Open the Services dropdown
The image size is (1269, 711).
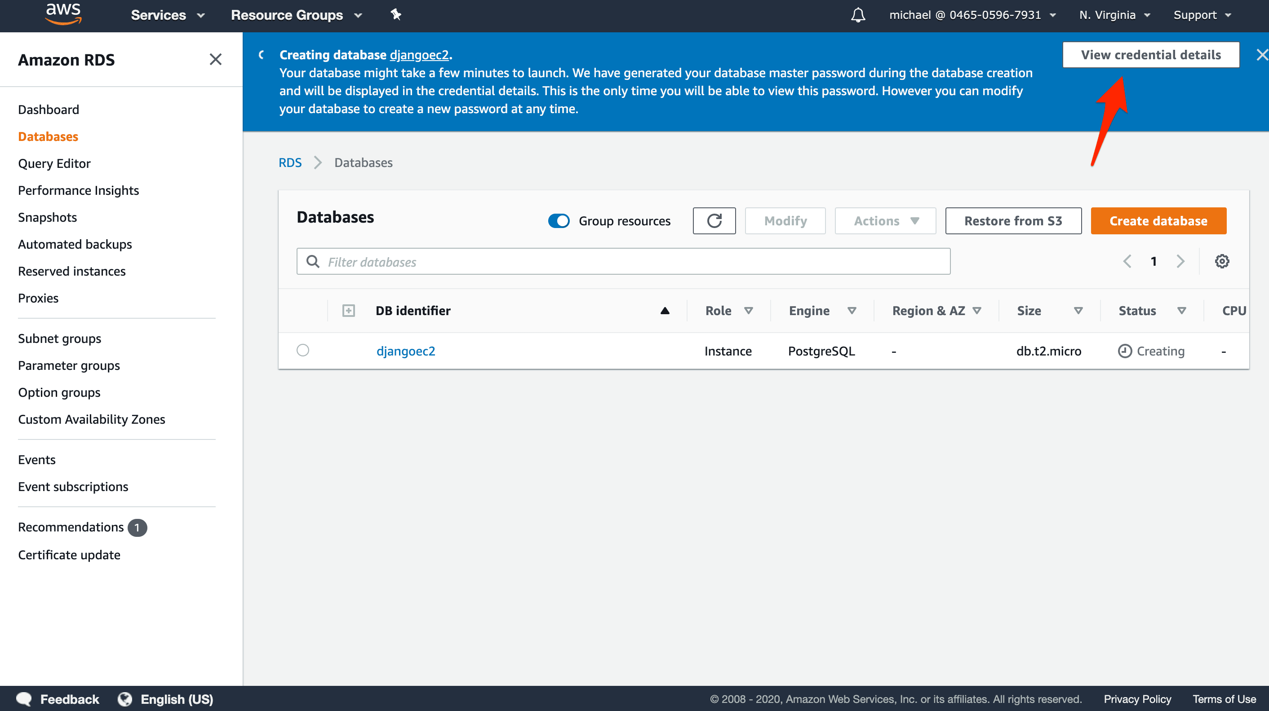click(168, 15)
